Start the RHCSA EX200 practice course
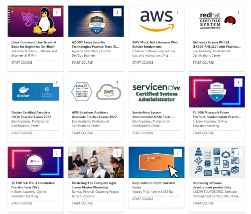 (x=203, y=63)
